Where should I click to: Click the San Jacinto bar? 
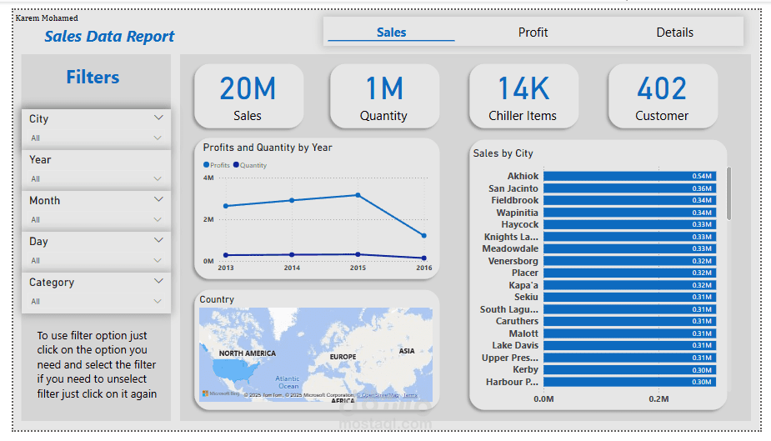[x=630, y=188]
